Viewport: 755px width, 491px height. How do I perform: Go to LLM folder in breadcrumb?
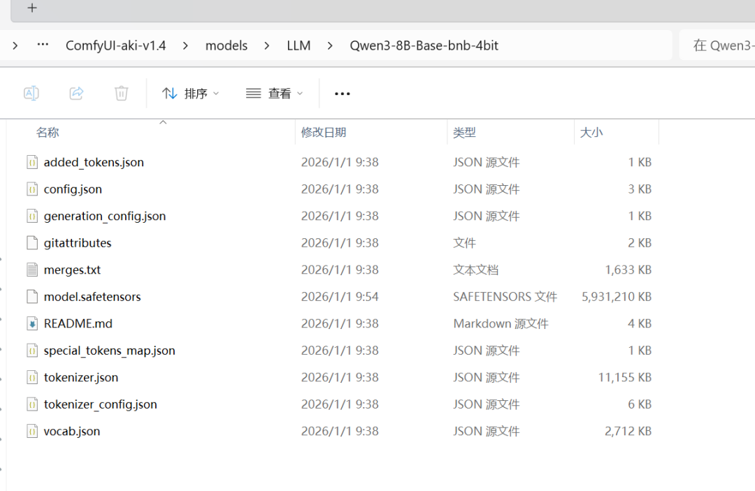coord(299,45)
